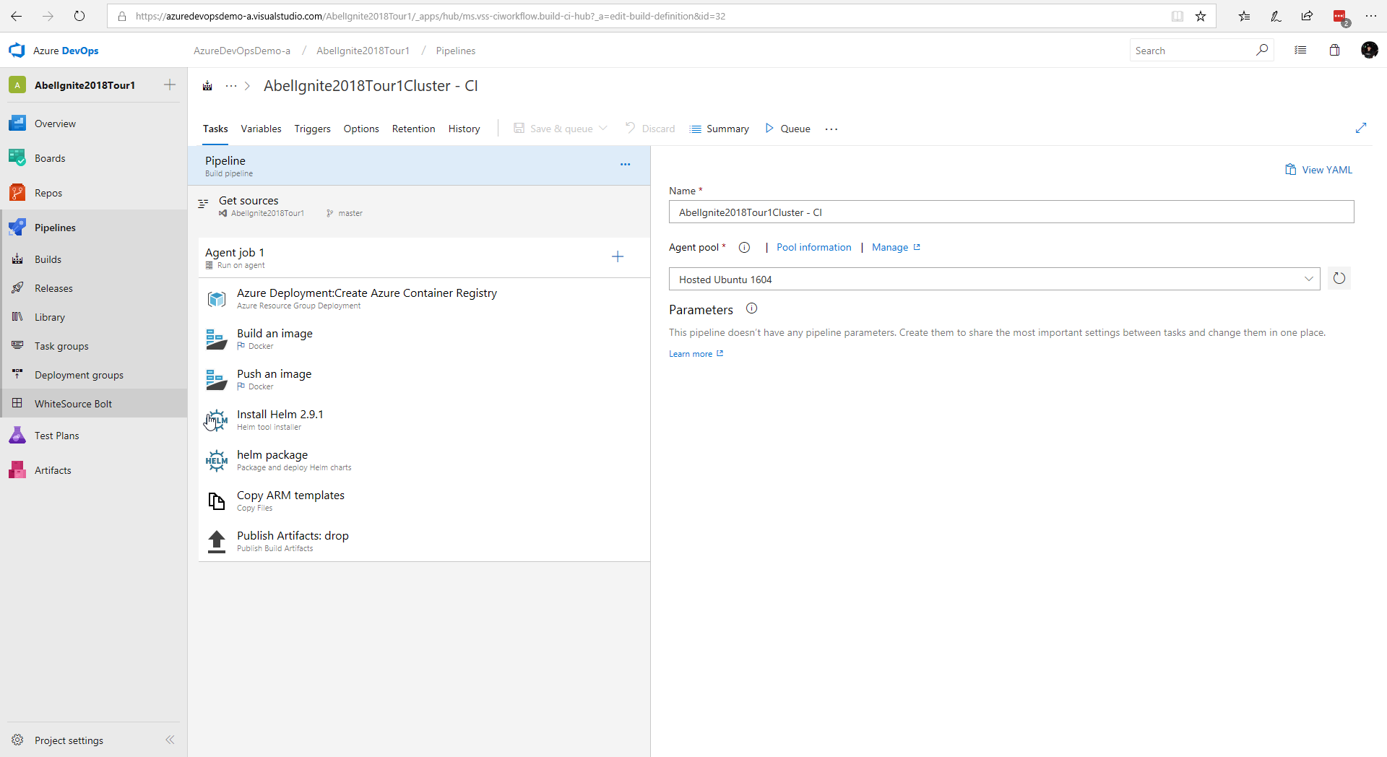Image resolution: width=1387 pixels, height=757 pixels.
Task: Select the Build an image task
Action: [424, 339]
